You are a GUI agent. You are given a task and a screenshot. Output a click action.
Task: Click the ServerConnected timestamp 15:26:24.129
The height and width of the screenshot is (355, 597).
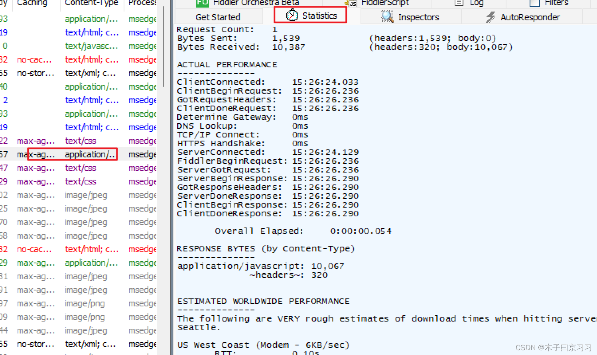(x=325, y=152)
